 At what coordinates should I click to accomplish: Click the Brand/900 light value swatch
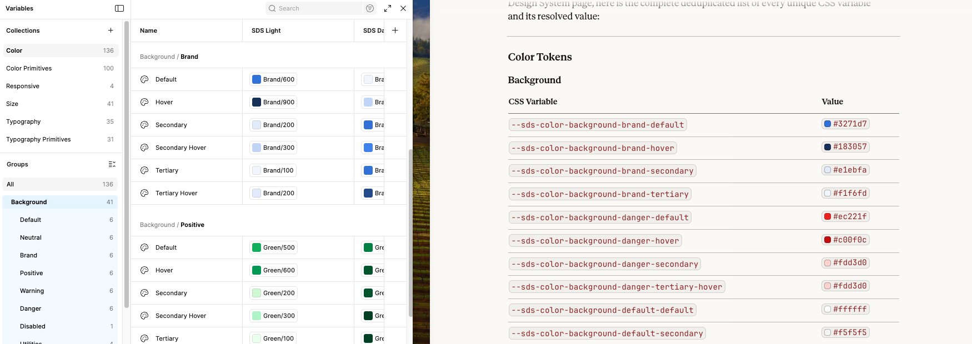257,102
